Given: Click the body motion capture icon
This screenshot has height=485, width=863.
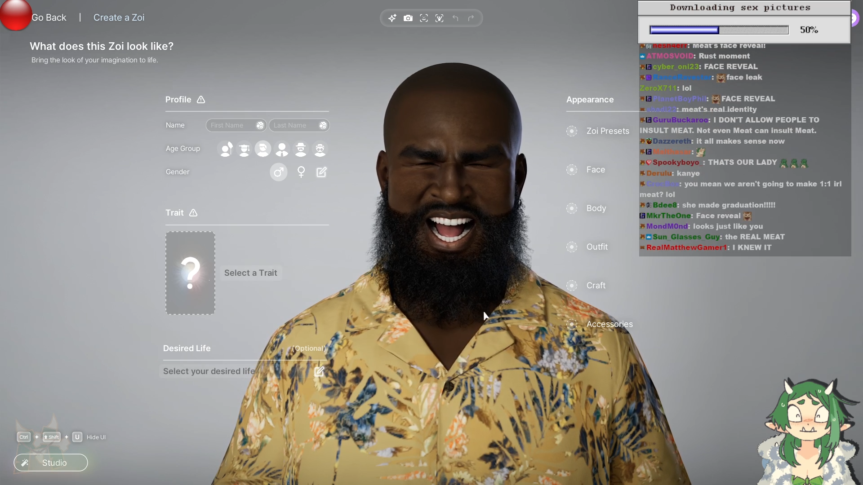Looking at the screenshot, I should coord(439,18).
